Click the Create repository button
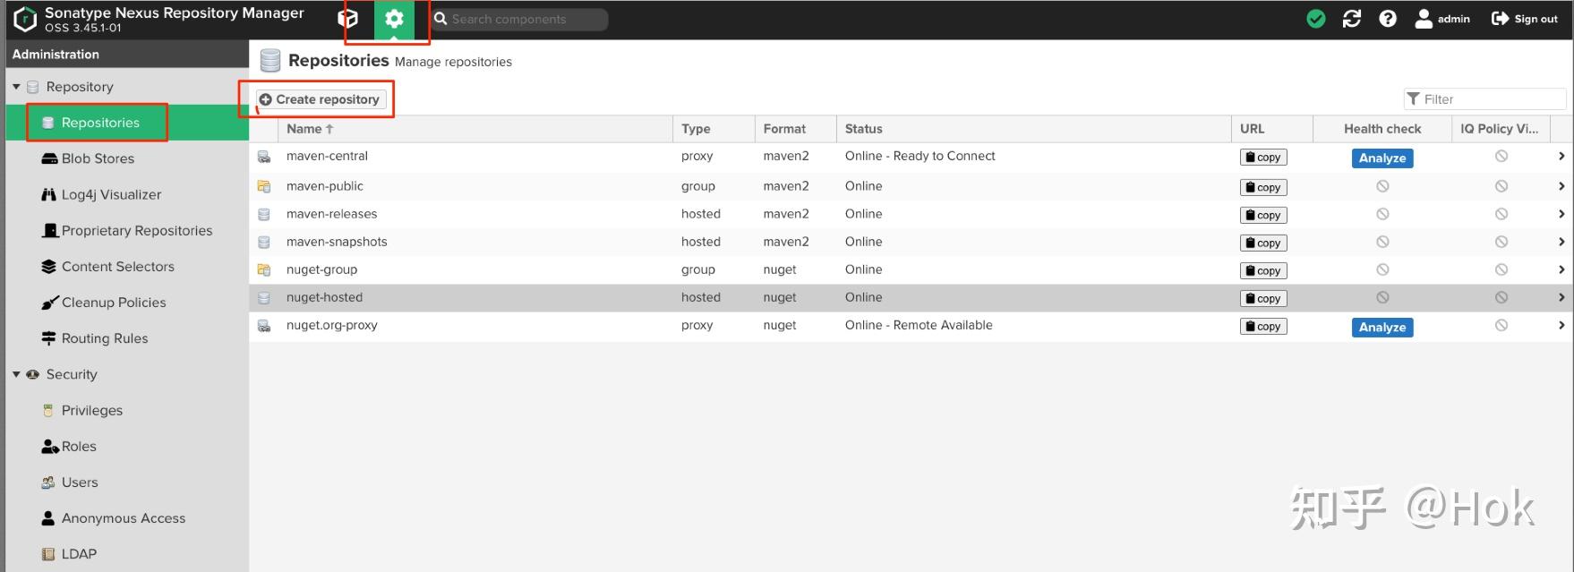Screen dimensions: 1574x572 pos(320,99)
